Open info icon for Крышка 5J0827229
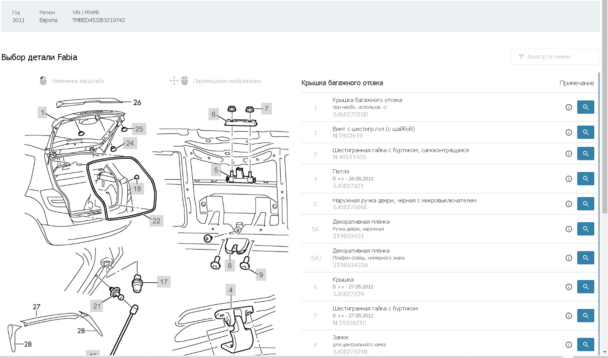Screen dimensions: 608x358 568,287
